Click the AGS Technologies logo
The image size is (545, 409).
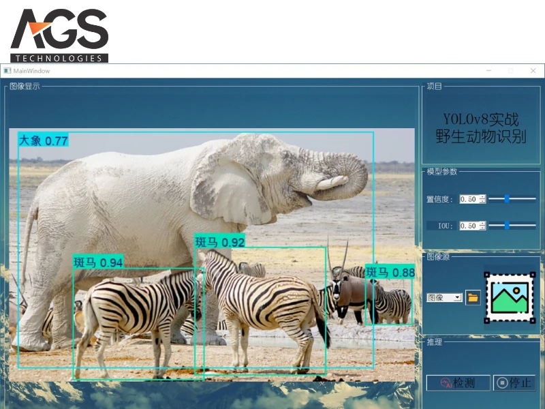59,35
